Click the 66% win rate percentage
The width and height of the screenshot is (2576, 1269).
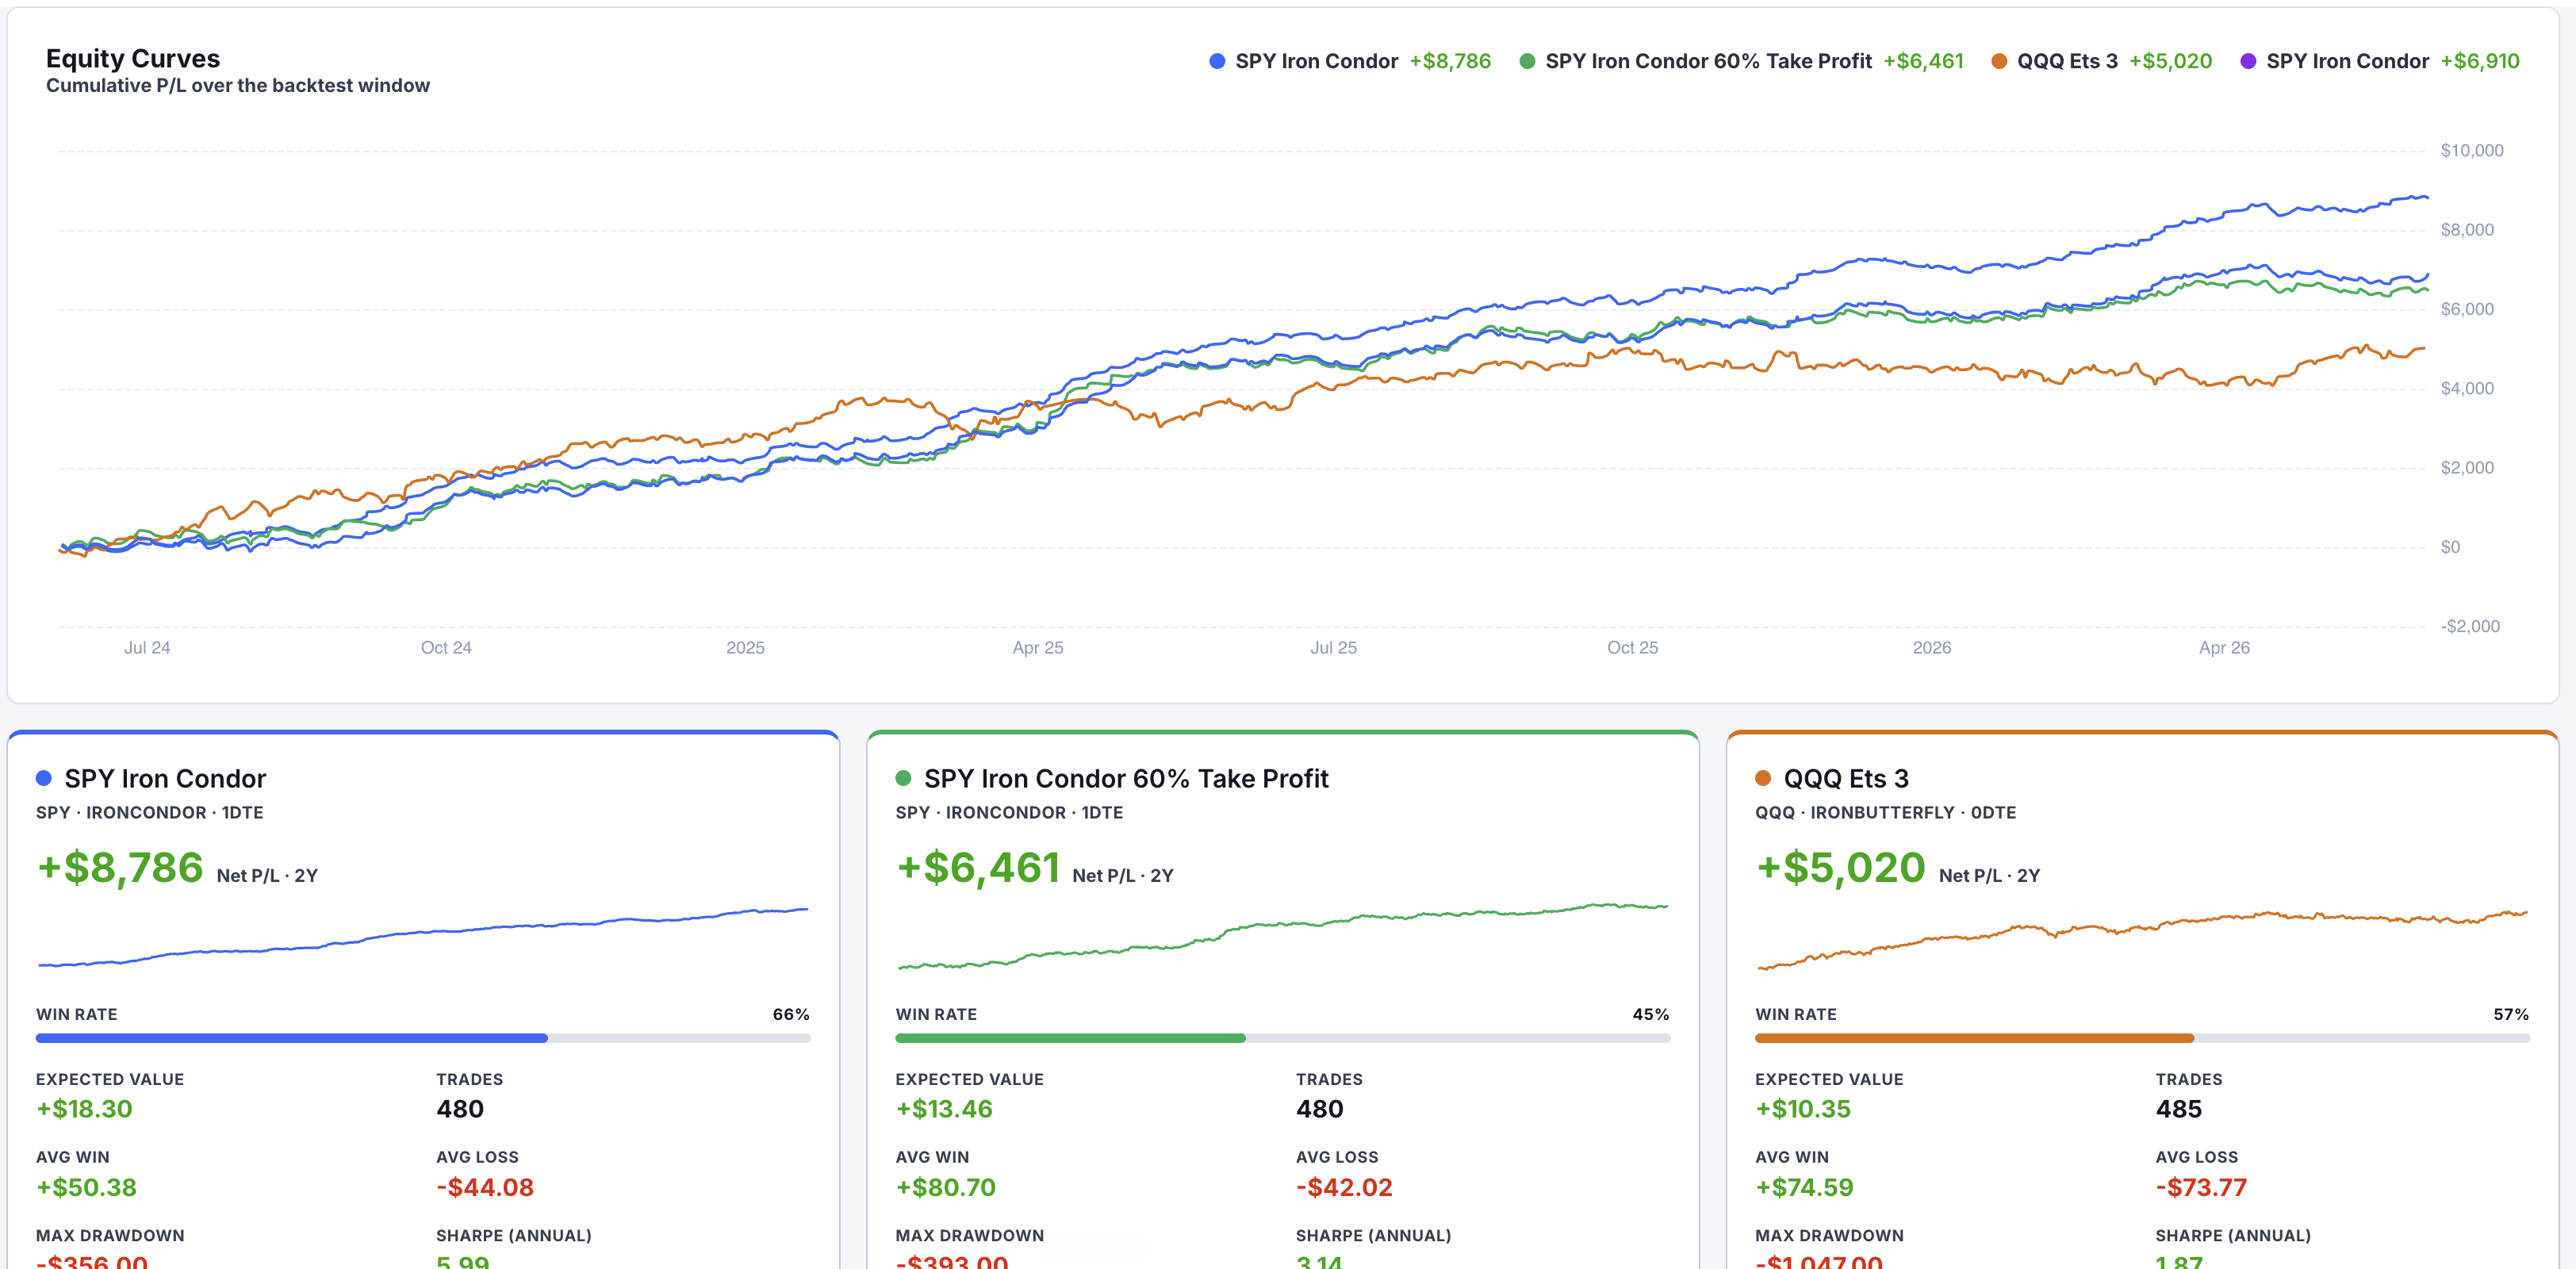tap(791, 1014)
